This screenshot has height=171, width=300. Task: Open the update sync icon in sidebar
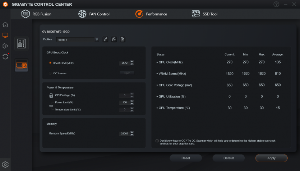pos(5,57)
